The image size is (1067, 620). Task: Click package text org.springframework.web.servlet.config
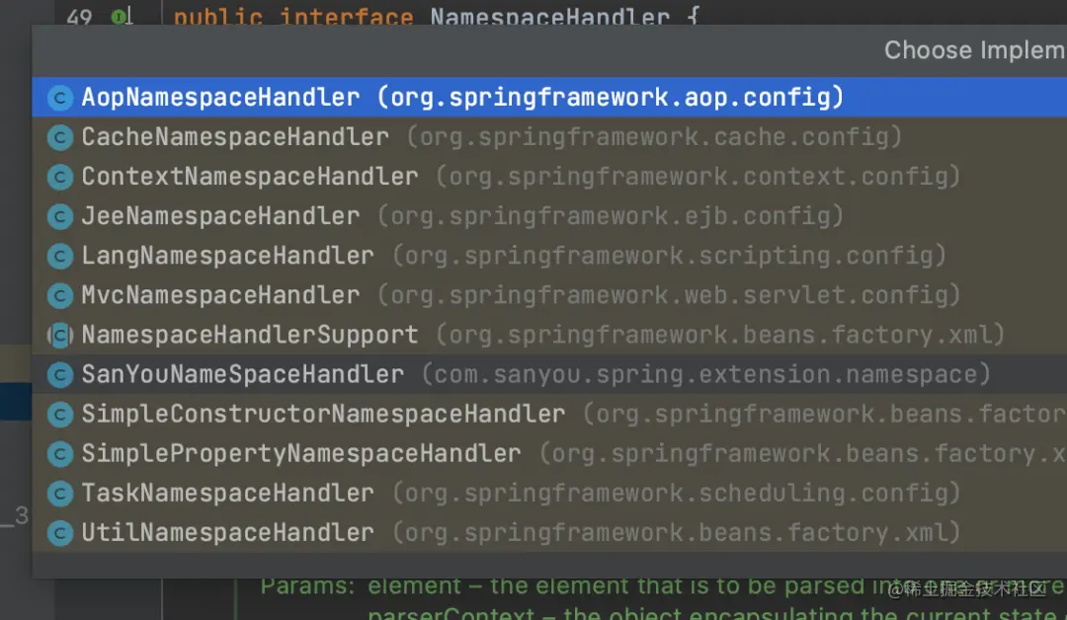(668, 295)
